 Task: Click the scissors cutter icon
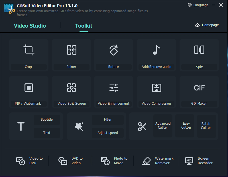point(142,126)
